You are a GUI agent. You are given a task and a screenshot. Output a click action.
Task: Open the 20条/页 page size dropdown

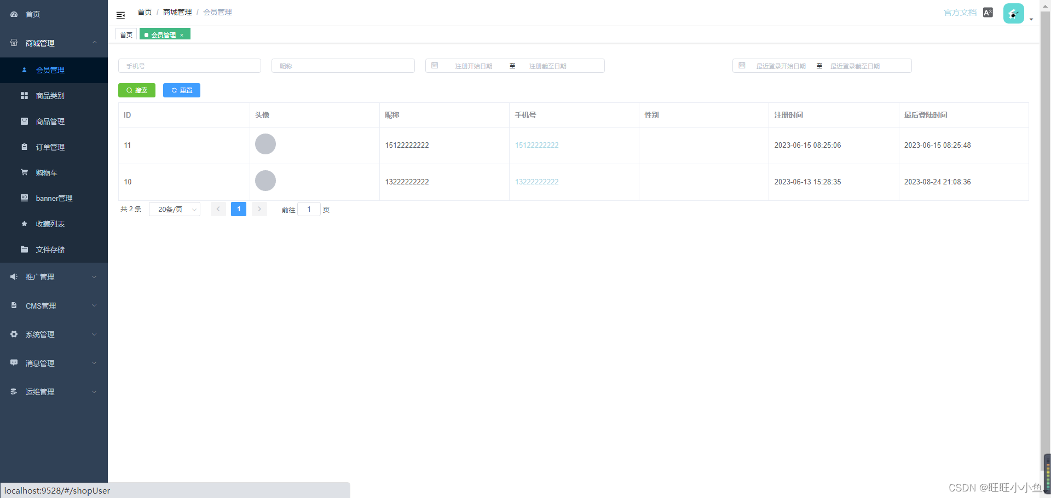(174, 209)
